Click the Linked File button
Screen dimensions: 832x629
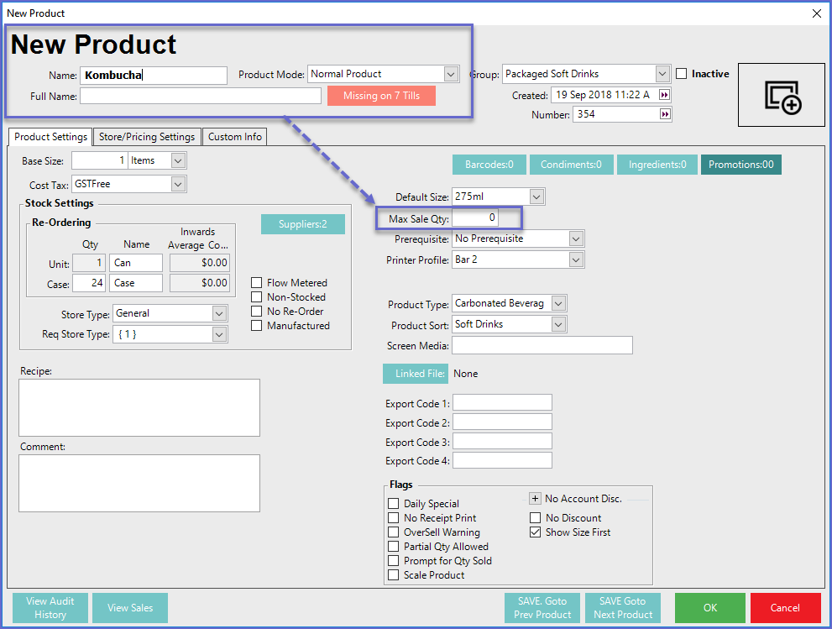[416, 374]
